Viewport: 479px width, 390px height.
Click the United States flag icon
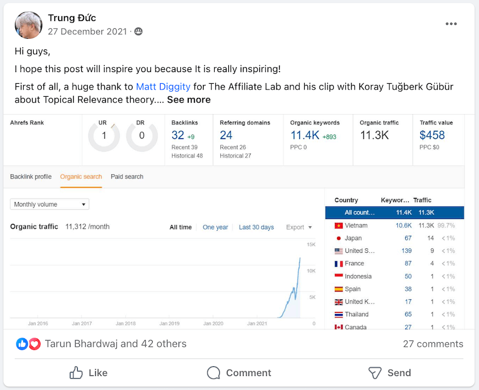tap(339, 251)
